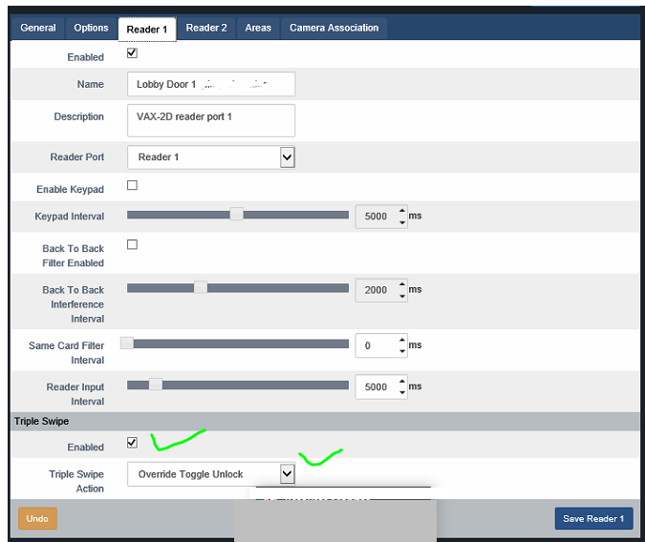Enable the Keypad checkbox
645x542 pixels.
133,185
